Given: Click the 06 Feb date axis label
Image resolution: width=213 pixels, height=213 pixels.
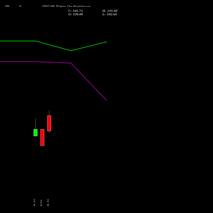Looking at the screenshot, I should [48, 202].
